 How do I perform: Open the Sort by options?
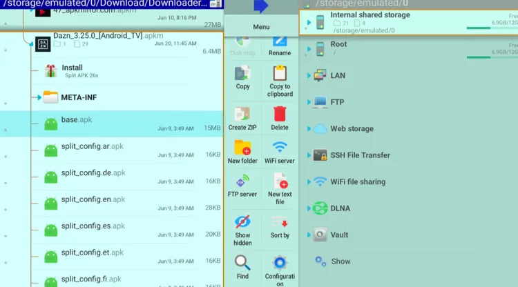pyautogui.click(x=280, y=227)
